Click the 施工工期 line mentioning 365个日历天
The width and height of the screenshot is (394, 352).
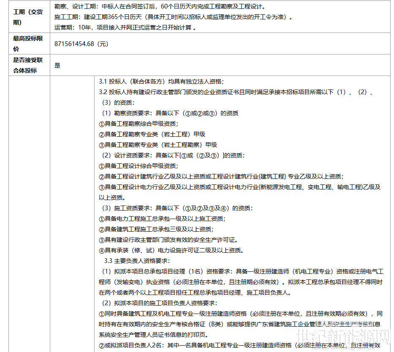[173, 17]
